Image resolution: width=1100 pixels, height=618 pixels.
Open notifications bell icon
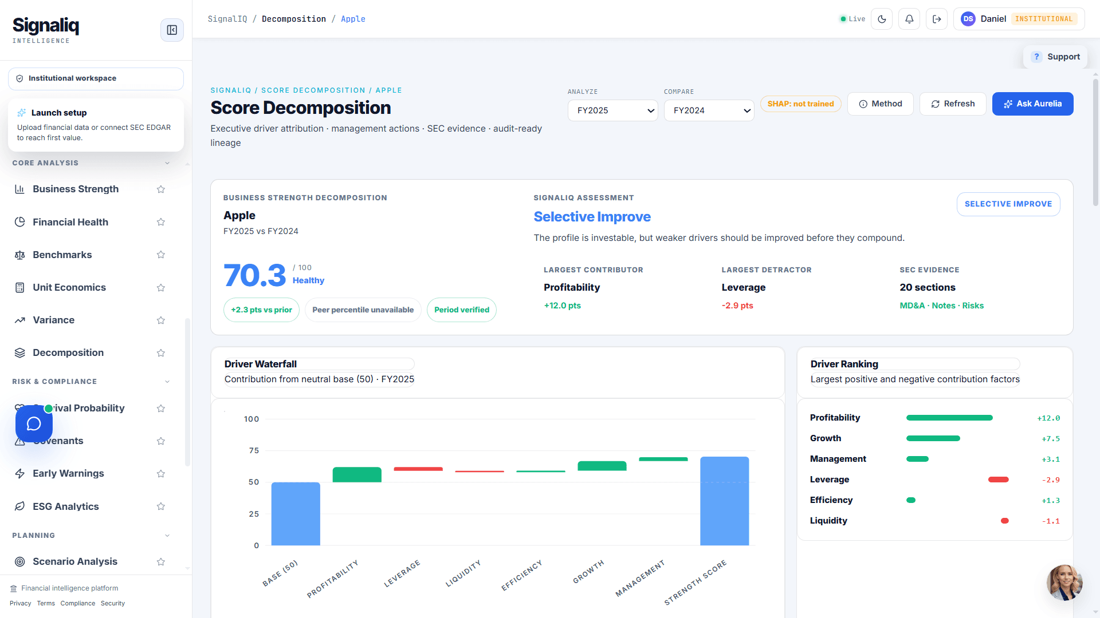tap(909, 19)
